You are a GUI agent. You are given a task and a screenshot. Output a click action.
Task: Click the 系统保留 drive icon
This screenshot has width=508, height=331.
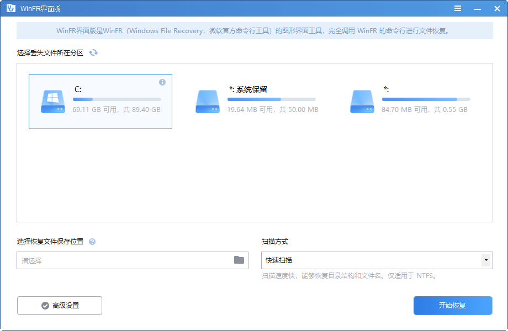click(x=208, y=102)
